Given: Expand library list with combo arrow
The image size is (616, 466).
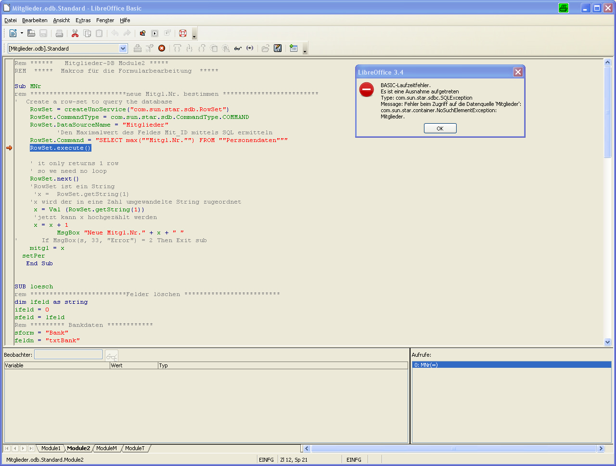Looking at the screenshot, I should click(123, 48).
